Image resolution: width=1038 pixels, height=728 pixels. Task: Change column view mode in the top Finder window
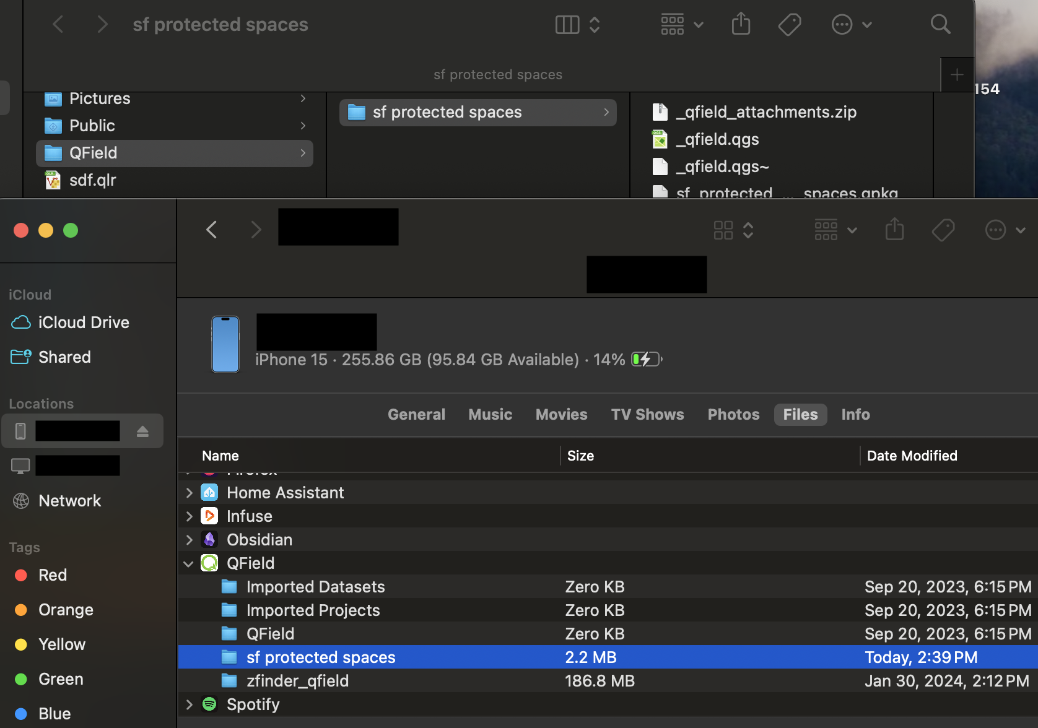click(x=578, y=25)
